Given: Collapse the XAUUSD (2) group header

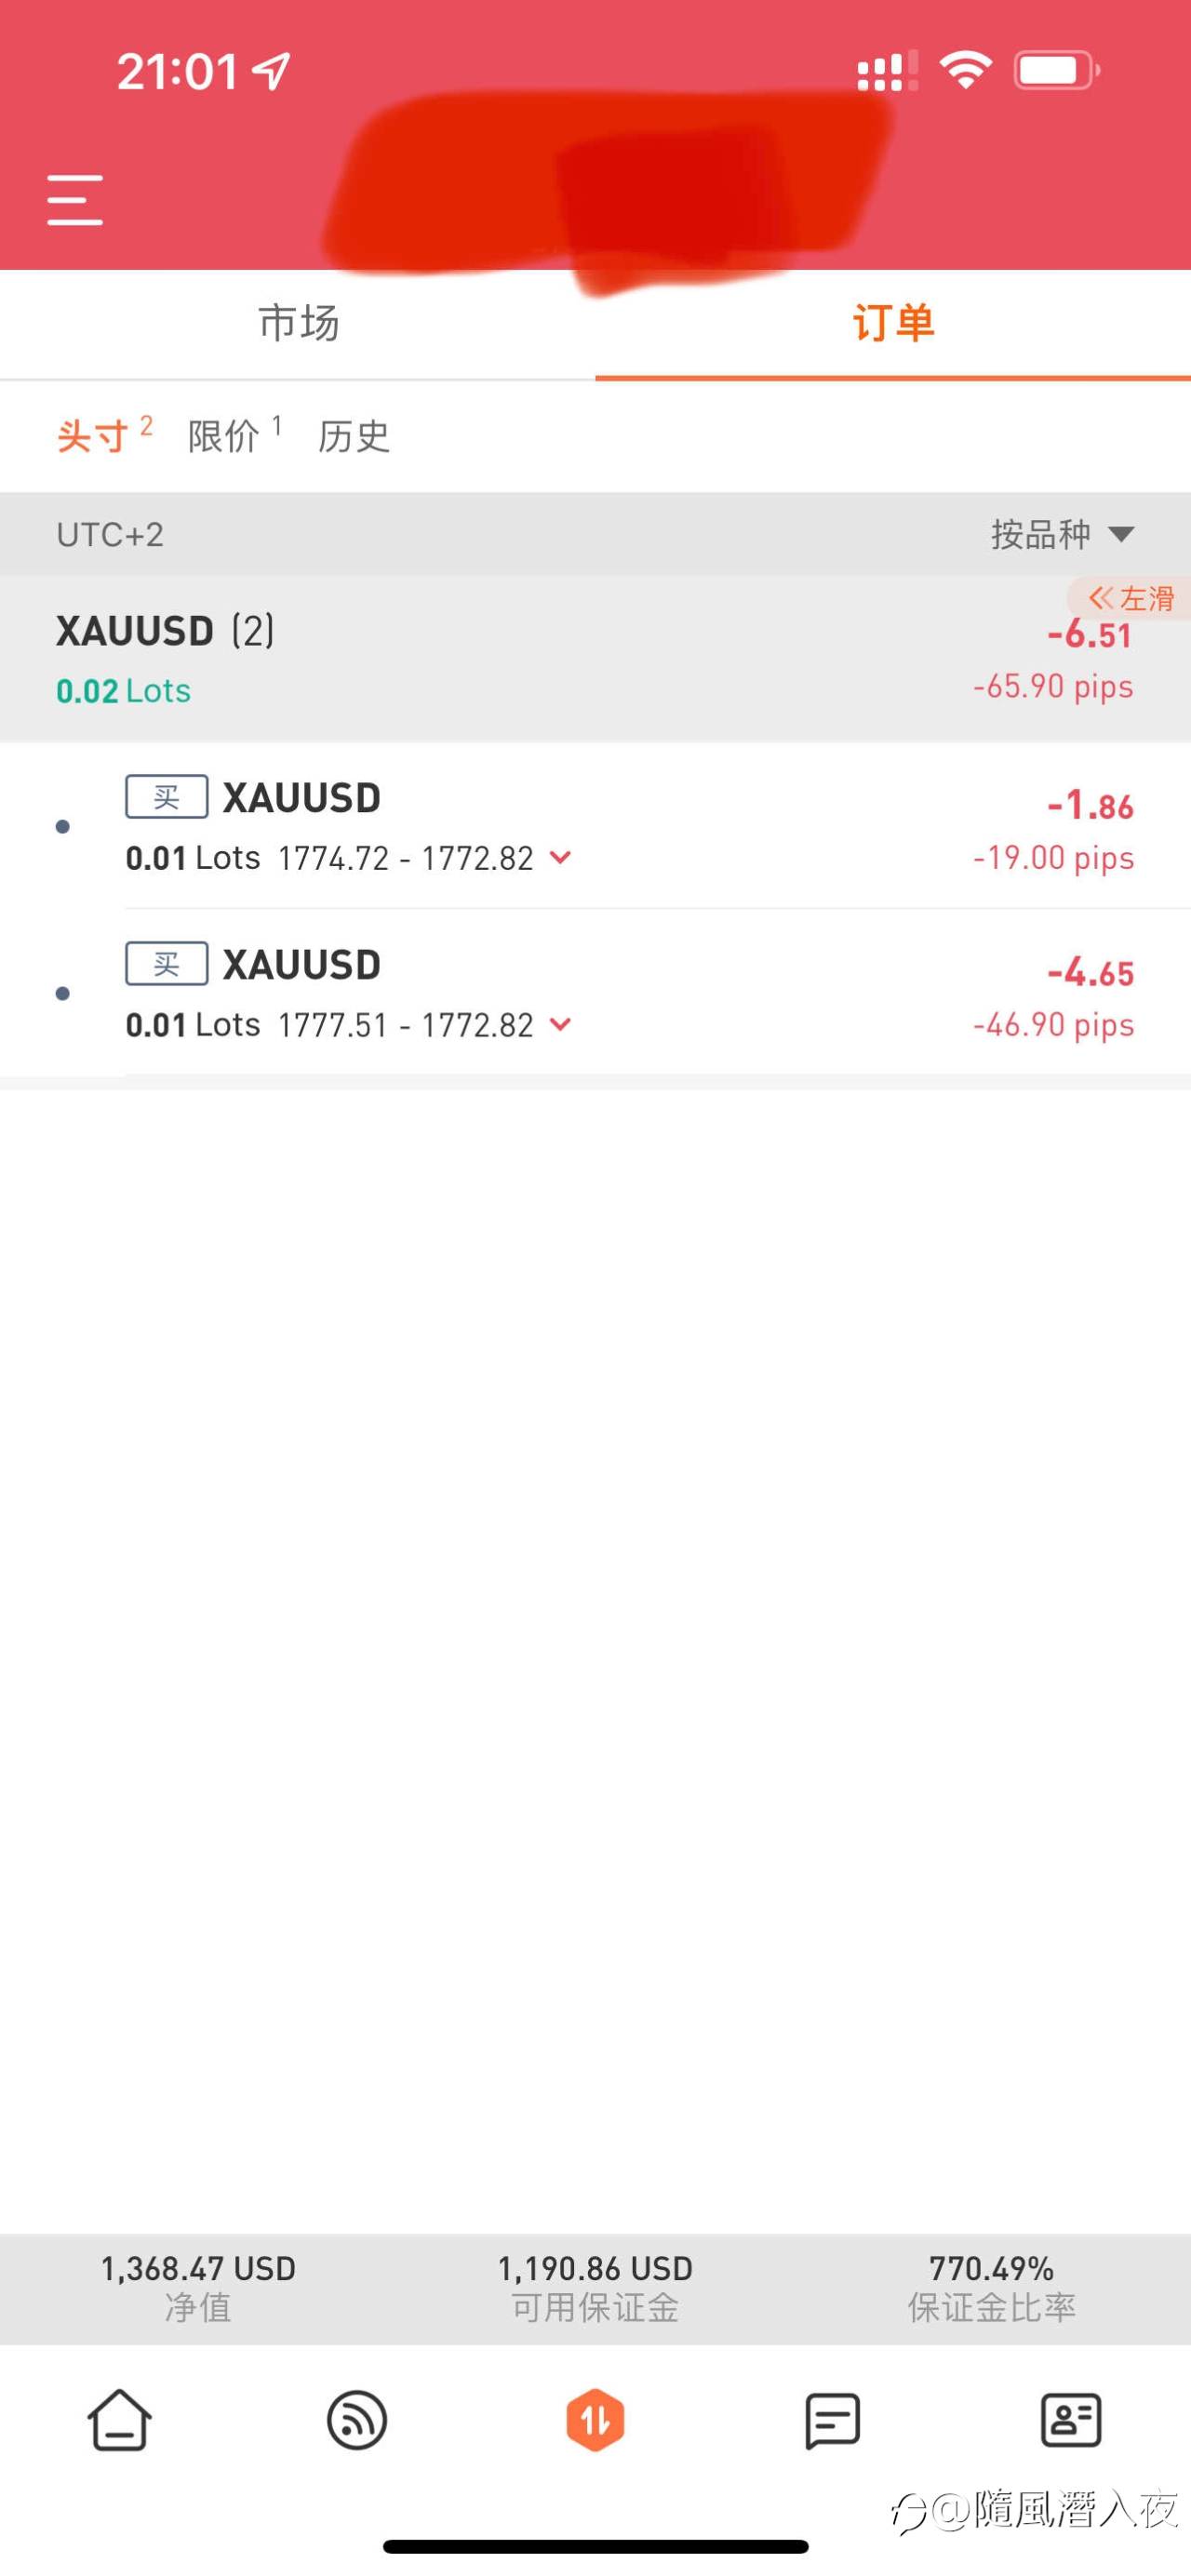Looking at the screenshot, I should tap(595, 659).
